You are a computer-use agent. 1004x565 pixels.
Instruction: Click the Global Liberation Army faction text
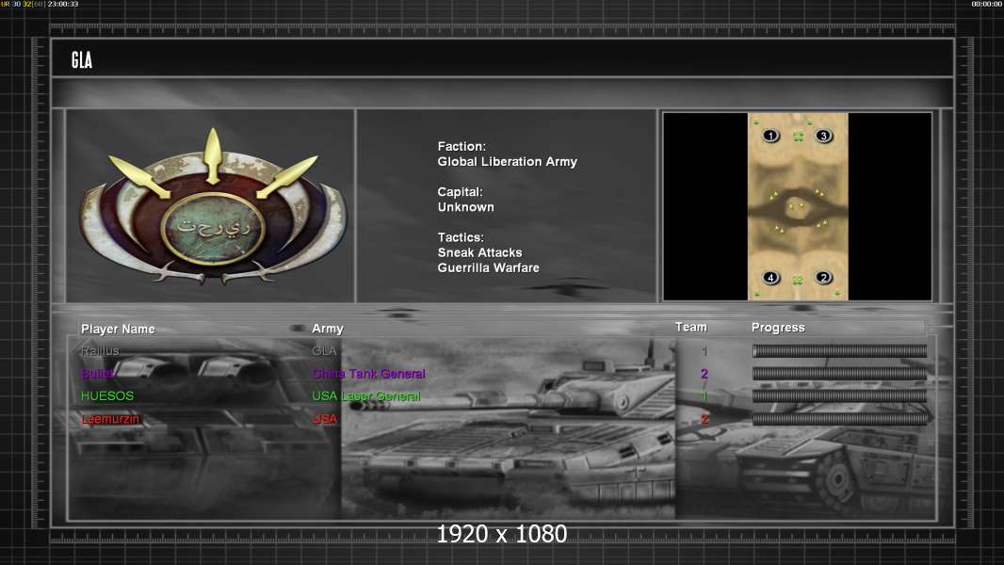click(507, 162)
